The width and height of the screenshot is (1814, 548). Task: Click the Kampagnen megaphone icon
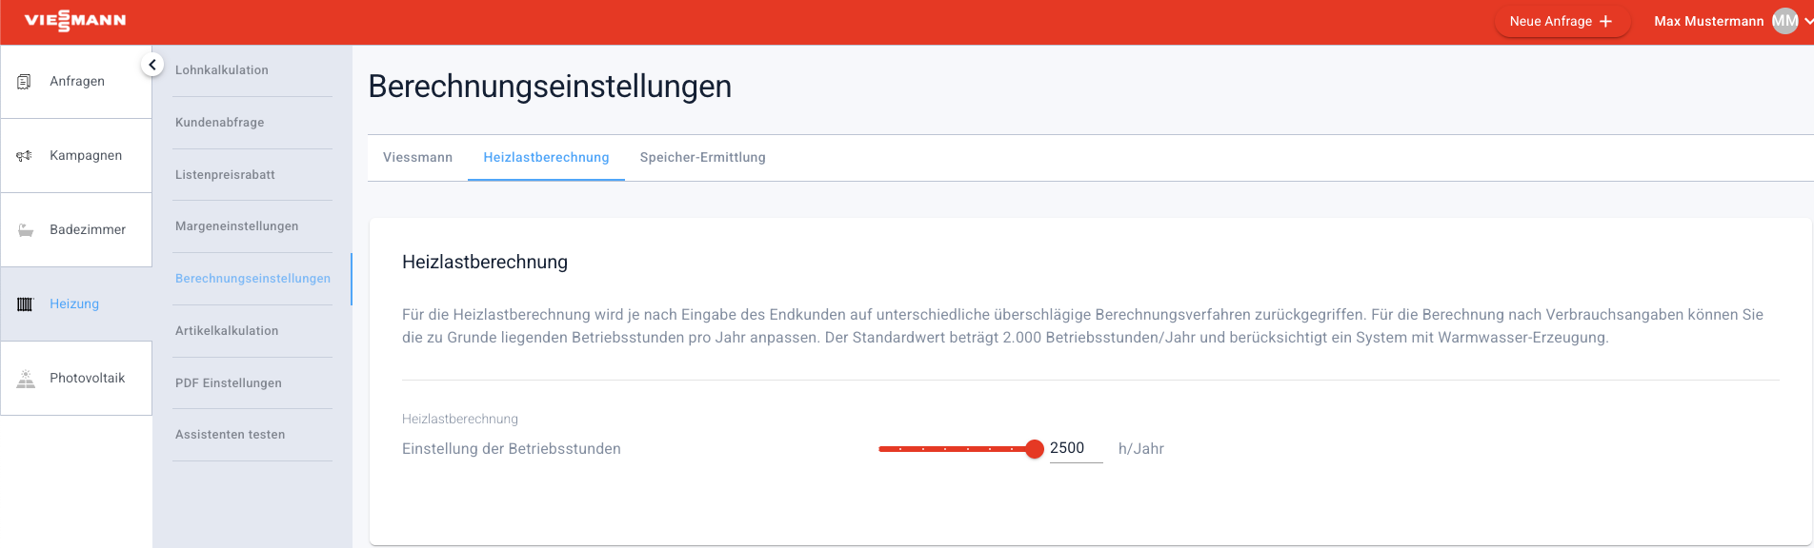[25, 156]
